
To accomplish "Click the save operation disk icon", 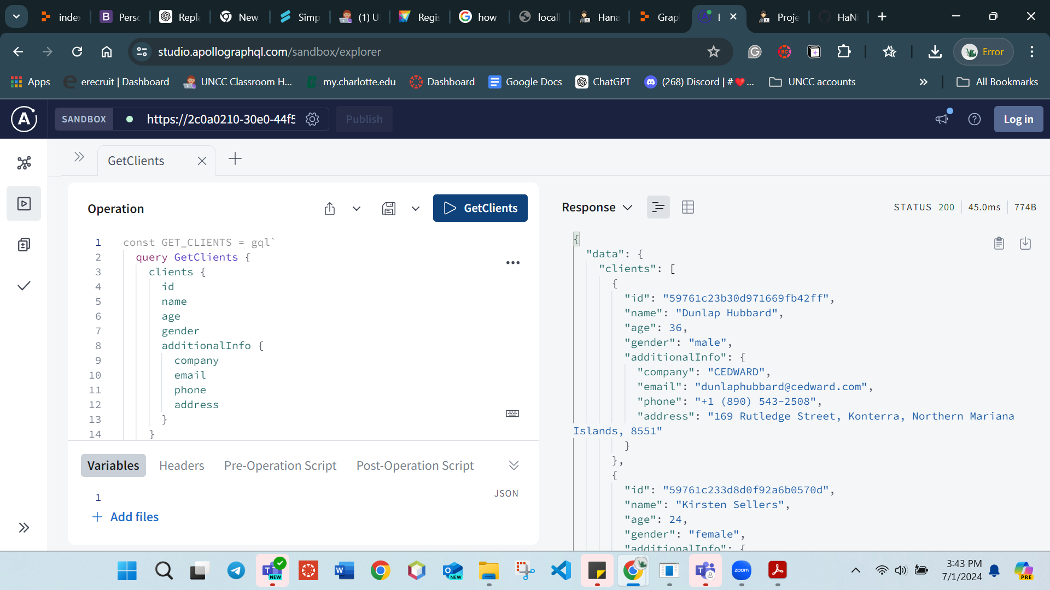I will pyautogui.click(x=389, y=209).
